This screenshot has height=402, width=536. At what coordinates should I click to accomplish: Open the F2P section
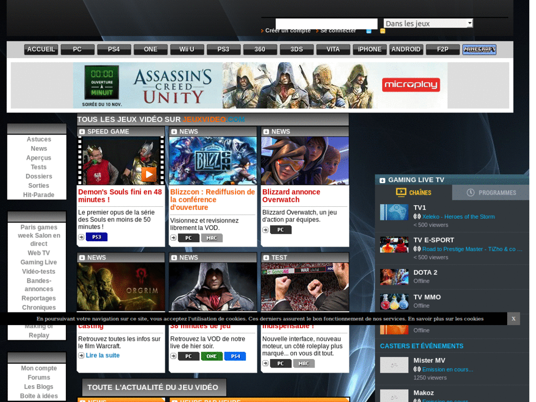click(443, 50)
